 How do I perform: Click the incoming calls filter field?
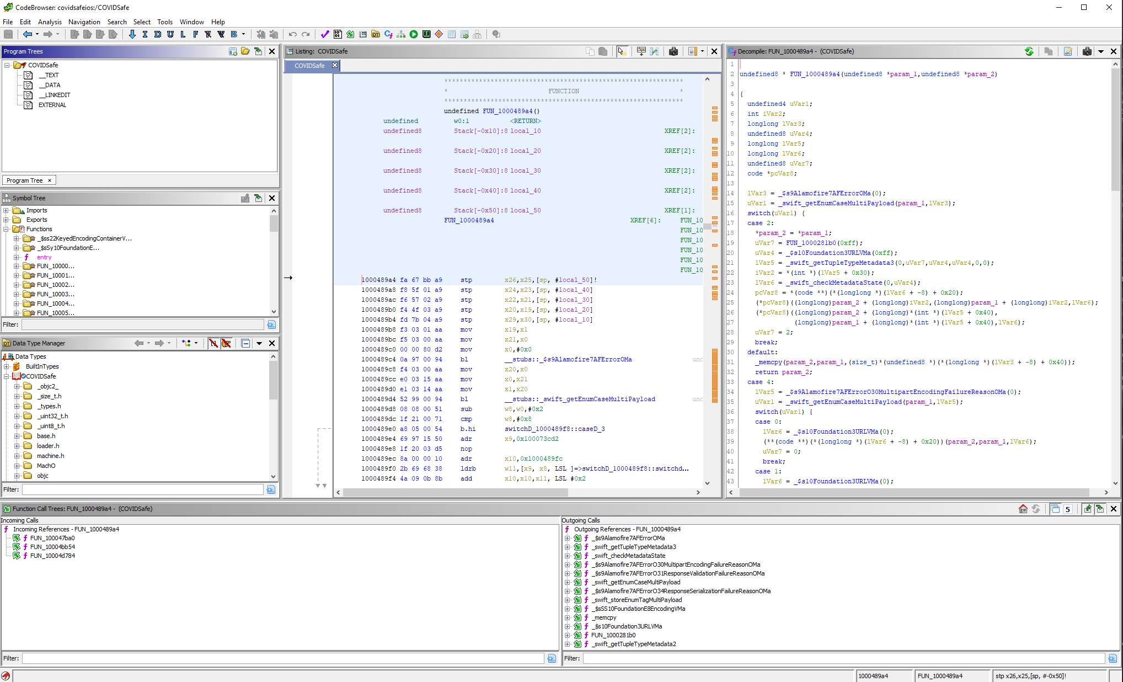point(283,658)
